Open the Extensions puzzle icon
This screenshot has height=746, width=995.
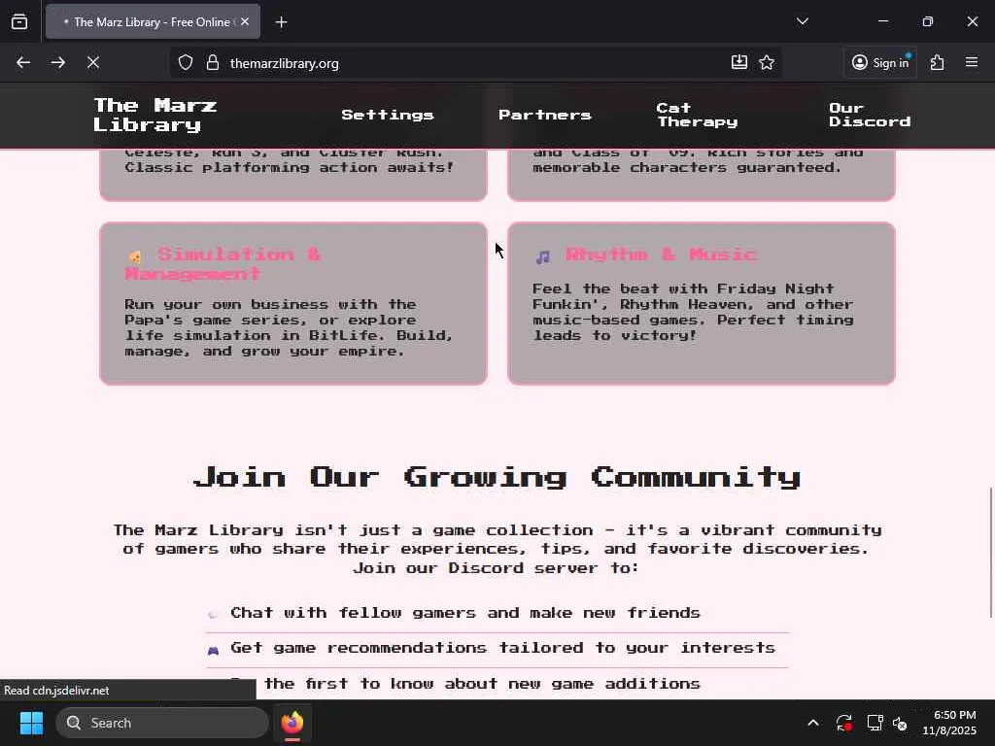tap(938, 62)
